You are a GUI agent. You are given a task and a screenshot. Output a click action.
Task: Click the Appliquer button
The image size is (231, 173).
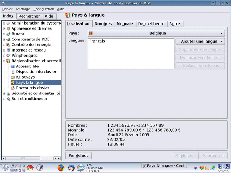[x=185, y=155]
